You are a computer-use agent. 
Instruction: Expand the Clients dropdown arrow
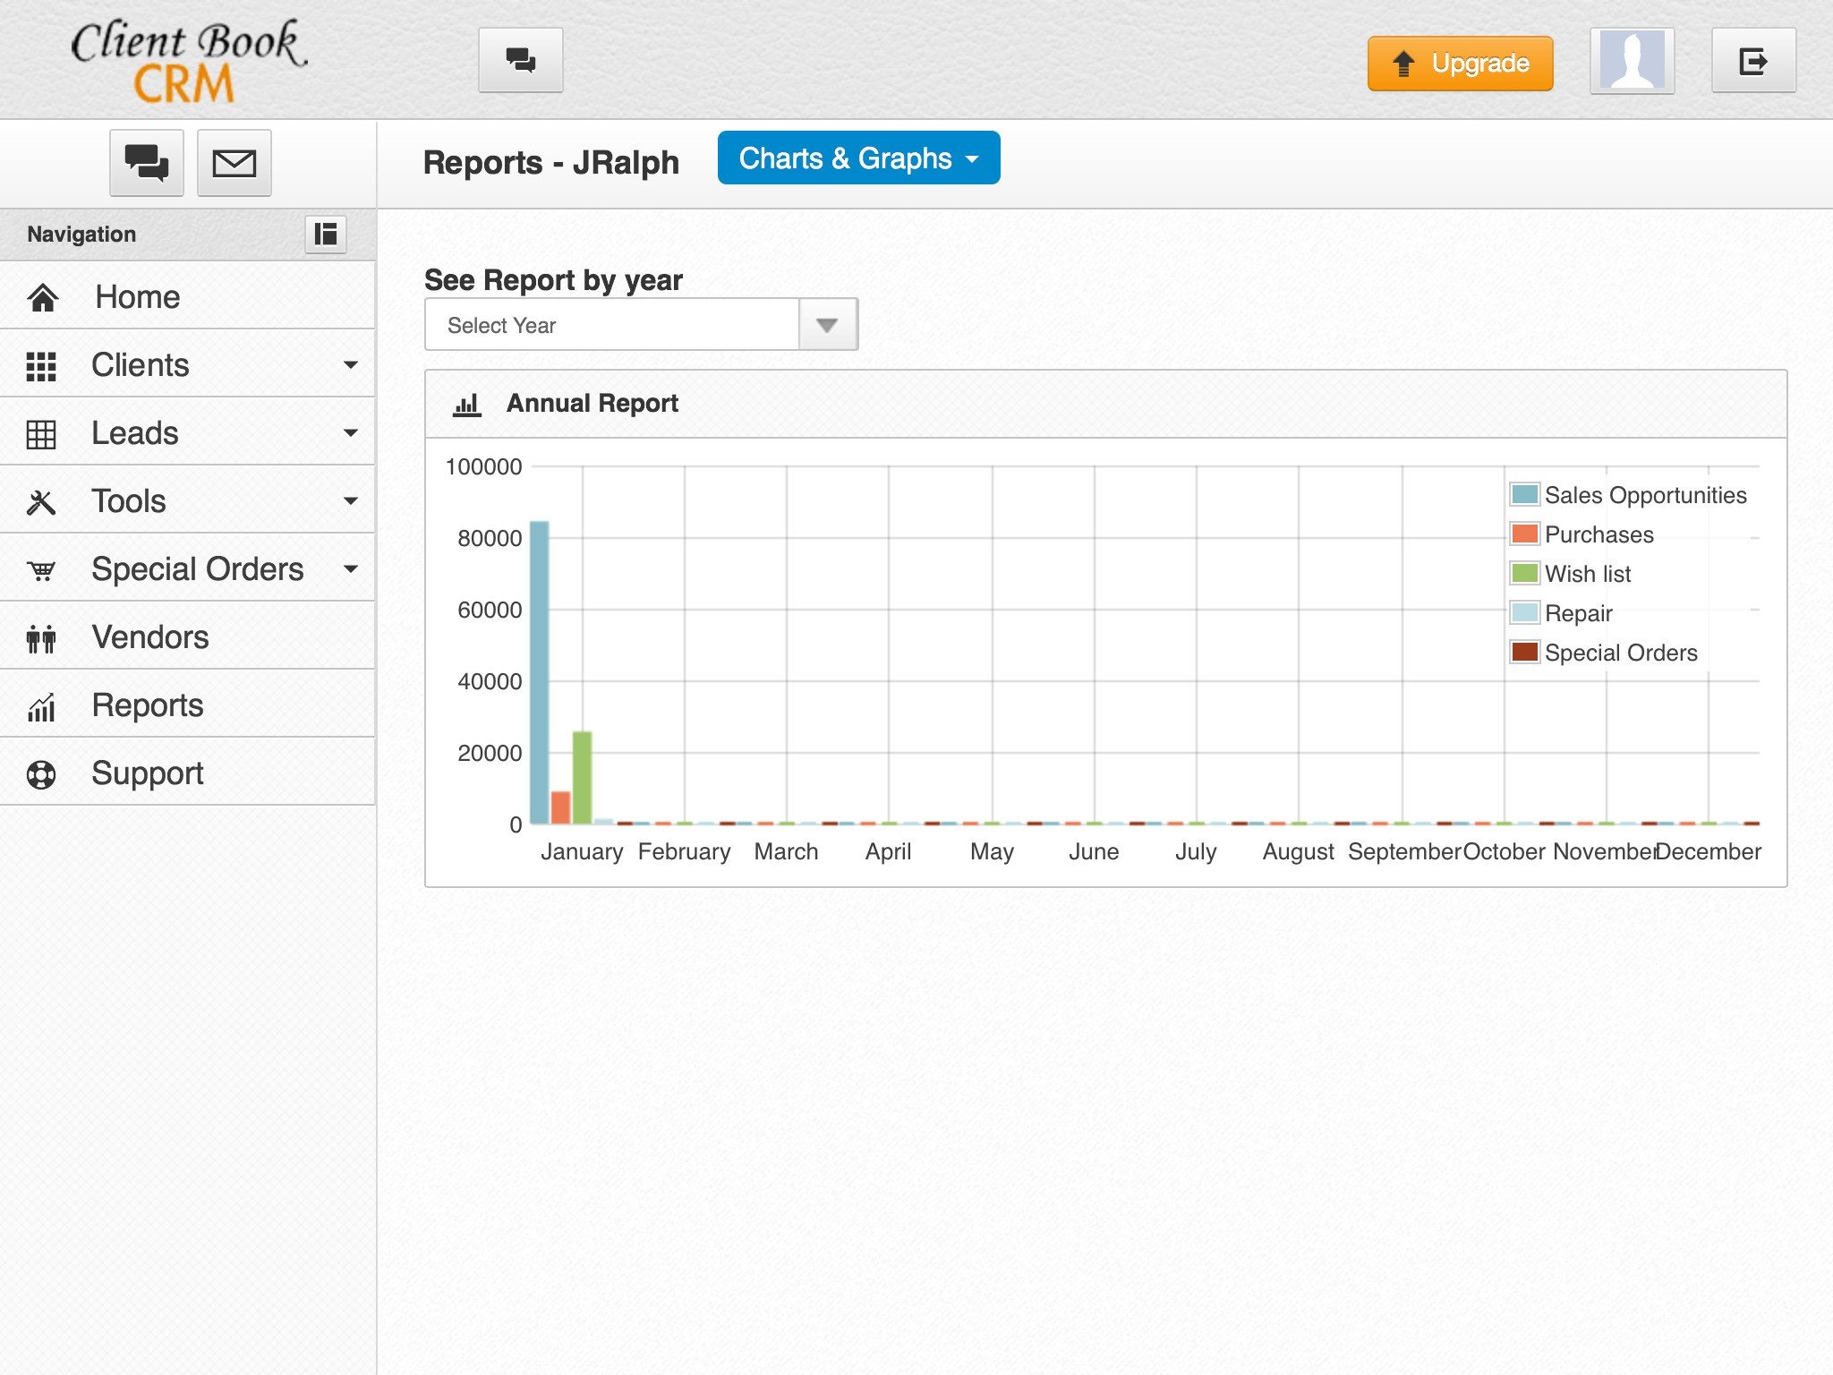(351, 364)
